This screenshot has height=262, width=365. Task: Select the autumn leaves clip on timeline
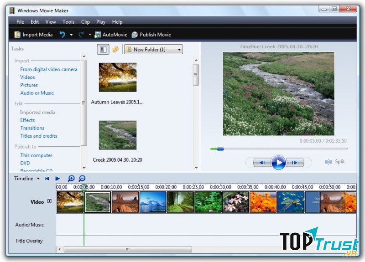coord(70,202)
